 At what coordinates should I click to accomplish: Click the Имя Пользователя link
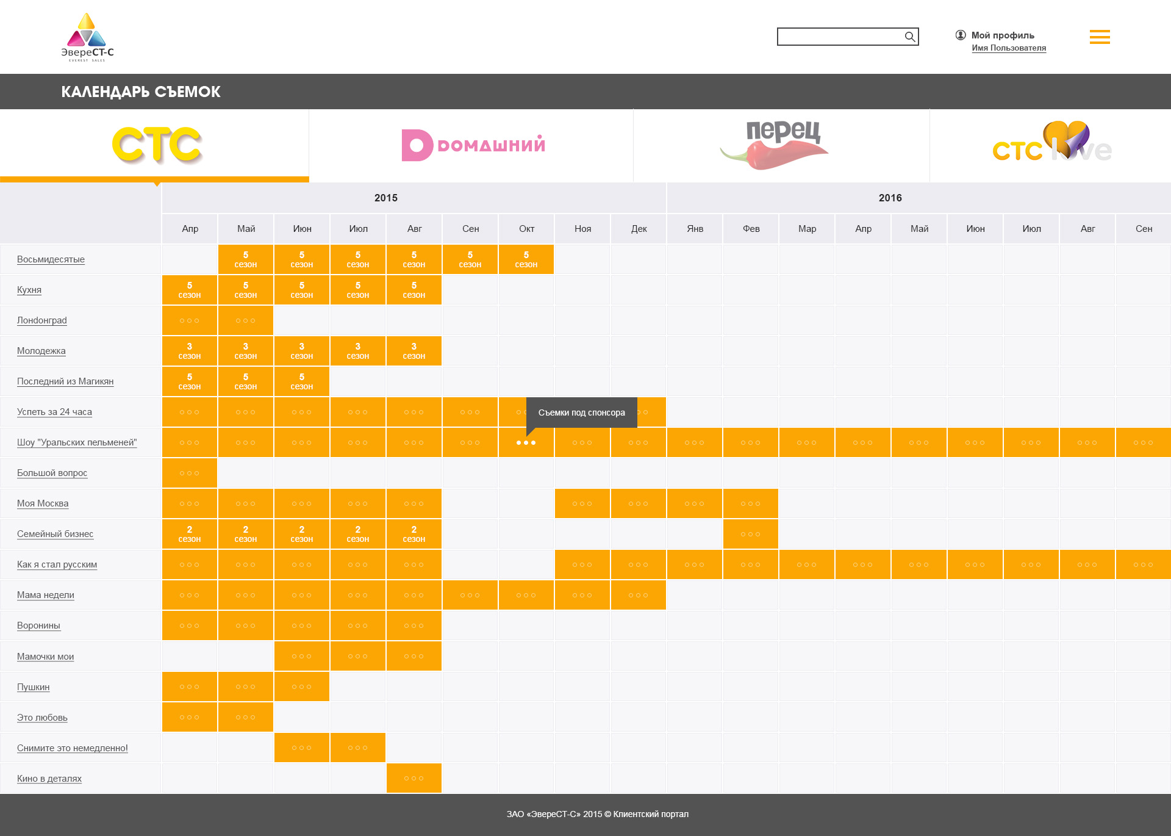coord(1009,48)
